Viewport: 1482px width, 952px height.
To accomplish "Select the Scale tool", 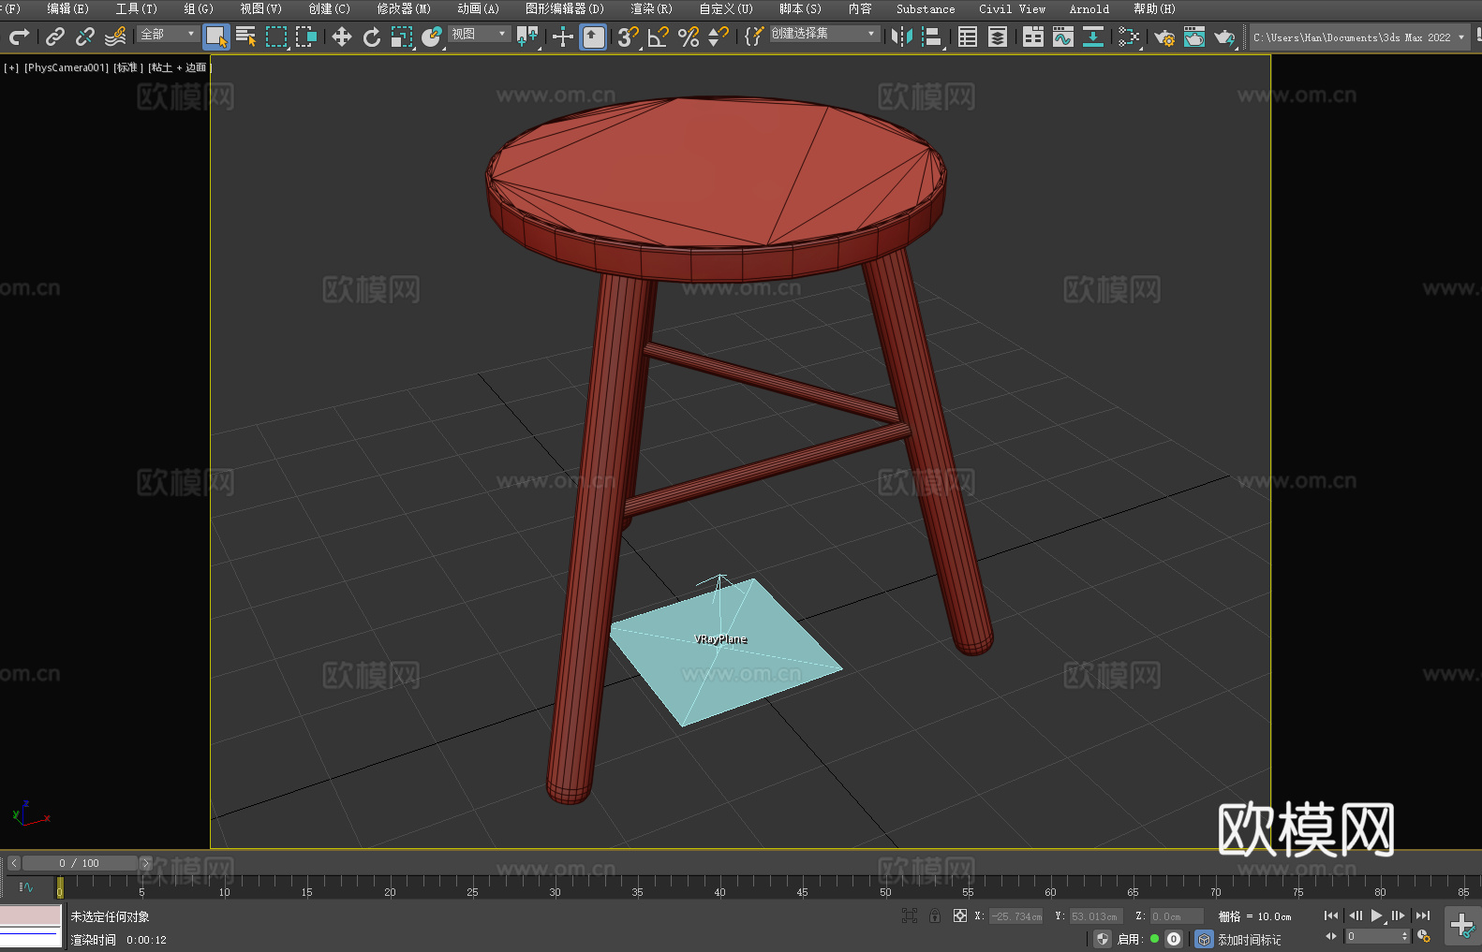I will coord(402,37).
